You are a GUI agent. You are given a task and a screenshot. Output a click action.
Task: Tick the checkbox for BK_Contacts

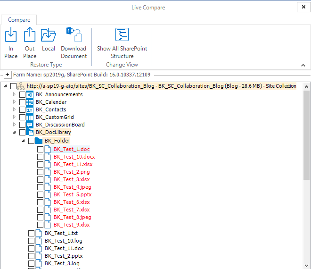pos(22,109)
